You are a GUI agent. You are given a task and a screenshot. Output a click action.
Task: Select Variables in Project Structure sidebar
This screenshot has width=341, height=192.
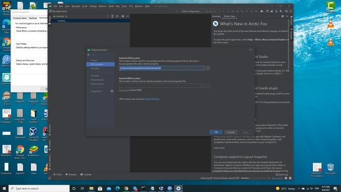95,68
